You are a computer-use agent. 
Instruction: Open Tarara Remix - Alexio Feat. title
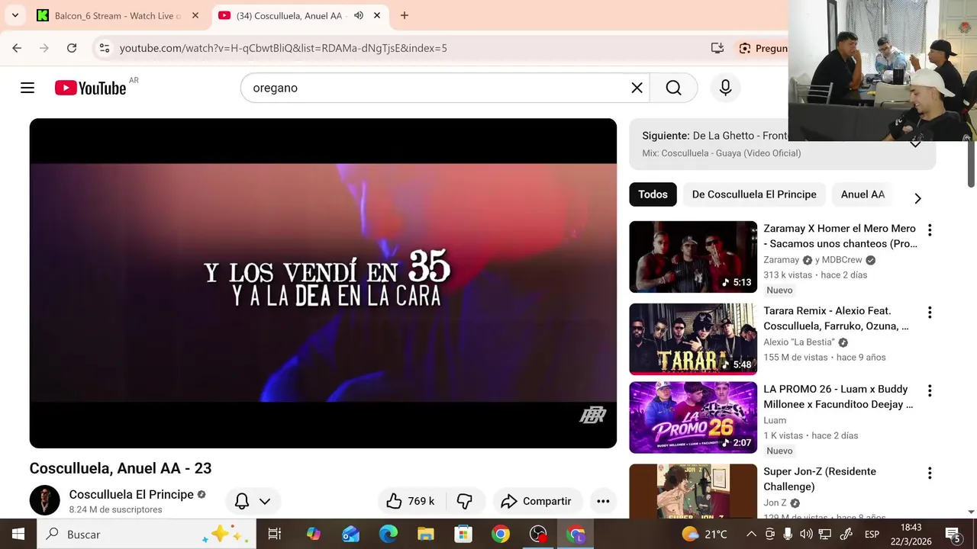coord(836,318)
